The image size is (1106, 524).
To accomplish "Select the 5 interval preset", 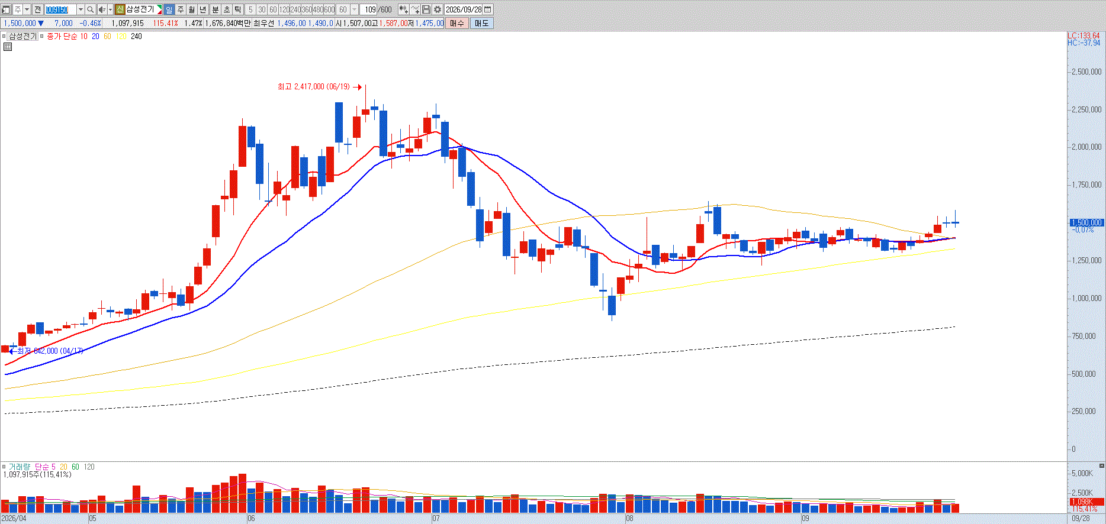I will click(250, 9).
